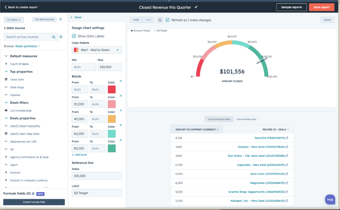The height and width of the screenshot is (210, 340).
Task: Click the Save report button
Action: click(321, 7)
